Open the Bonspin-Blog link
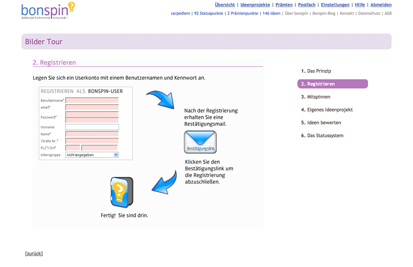 pyautogui.click(x=324, y=13)
